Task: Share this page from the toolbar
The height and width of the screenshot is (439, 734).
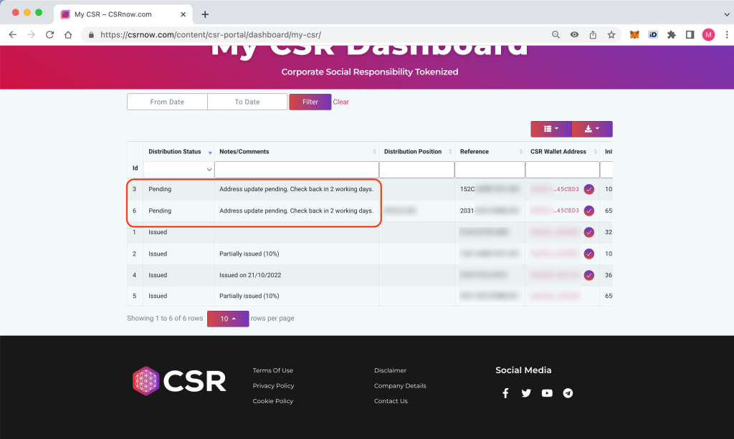Action: point(593,34)
